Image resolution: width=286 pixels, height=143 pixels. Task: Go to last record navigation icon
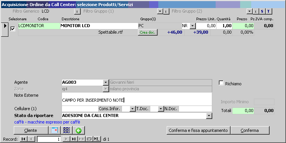tap(74, 139)
